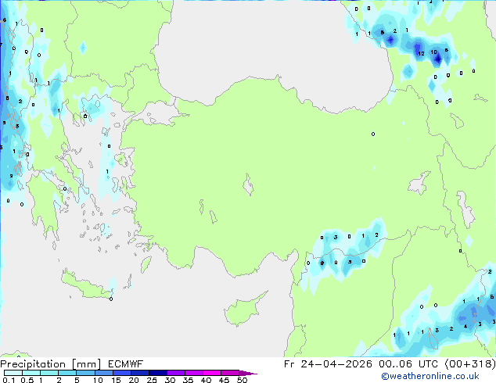Viewport: 496px width, 383px height.
Task: Click the 20–25 mm legend swatch
Action: coord(139,373)
